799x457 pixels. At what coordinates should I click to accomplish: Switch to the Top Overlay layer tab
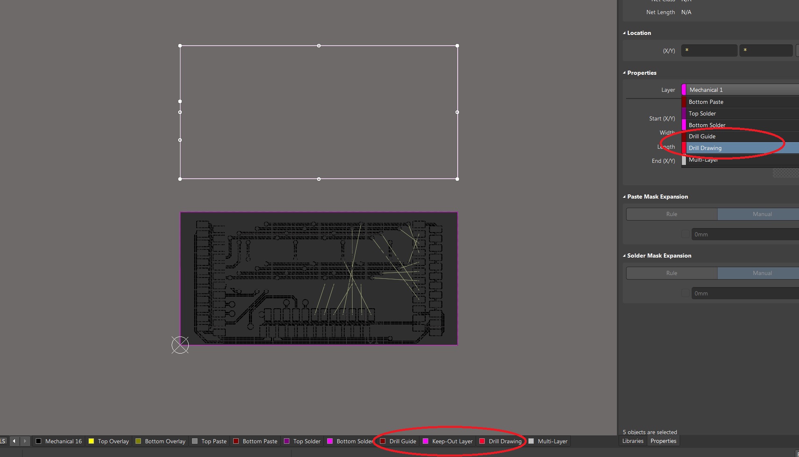(x=109, y=441)
